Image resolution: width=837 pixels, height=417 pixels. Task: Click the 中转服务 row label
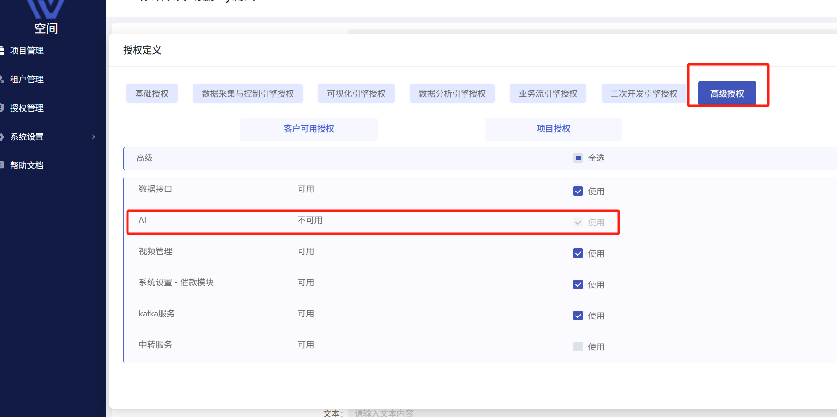(155, 345)
